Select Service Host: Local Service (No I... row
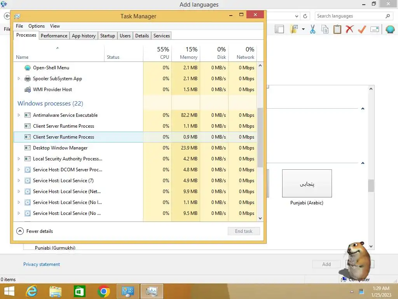This screenshot has width=398, height=299. 135,202
